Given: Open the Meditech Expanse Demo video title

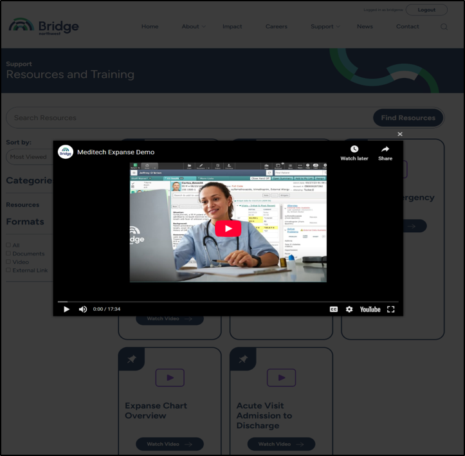Looking at the screenshot, I should click(116, 152).
